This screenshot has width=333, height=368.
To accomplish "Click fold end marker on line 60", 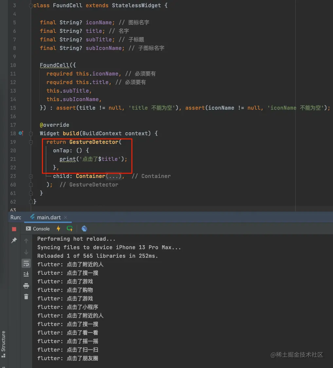I will 31,185.
